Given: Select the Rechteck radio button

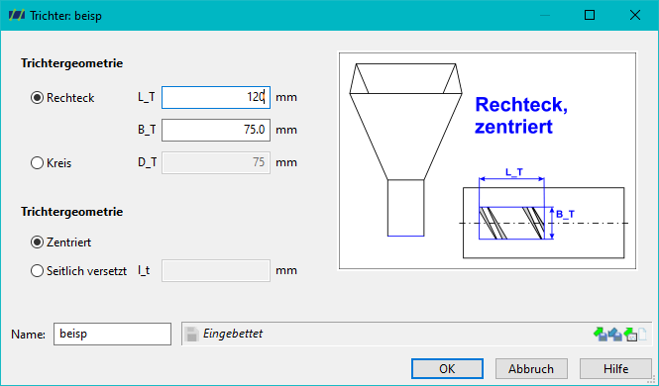Looking at the screenshot, I should (38, 98).
